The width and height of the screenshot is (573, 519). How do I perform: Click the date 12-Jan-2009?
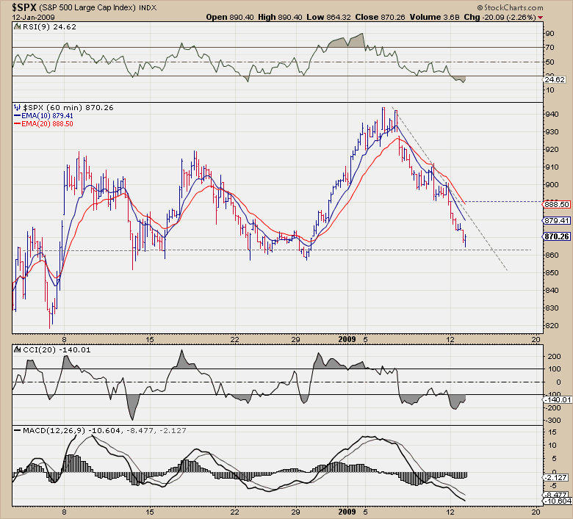[x=33, y=17]
